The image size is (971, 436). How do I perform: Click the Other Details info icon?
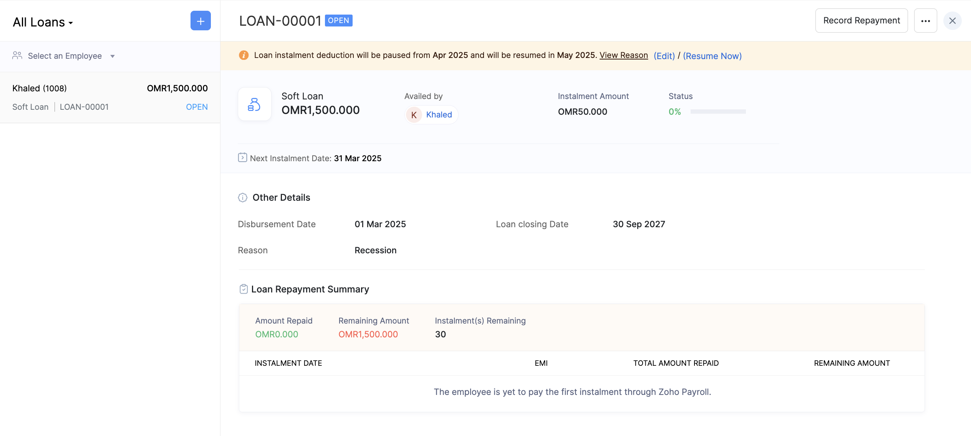[x=243, y=198]
